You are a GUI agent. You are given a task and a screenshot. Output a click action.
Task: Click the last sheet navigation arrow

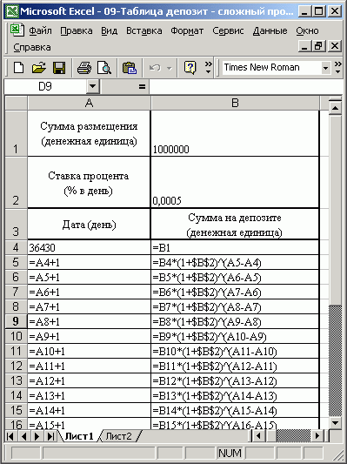[50, 436]
